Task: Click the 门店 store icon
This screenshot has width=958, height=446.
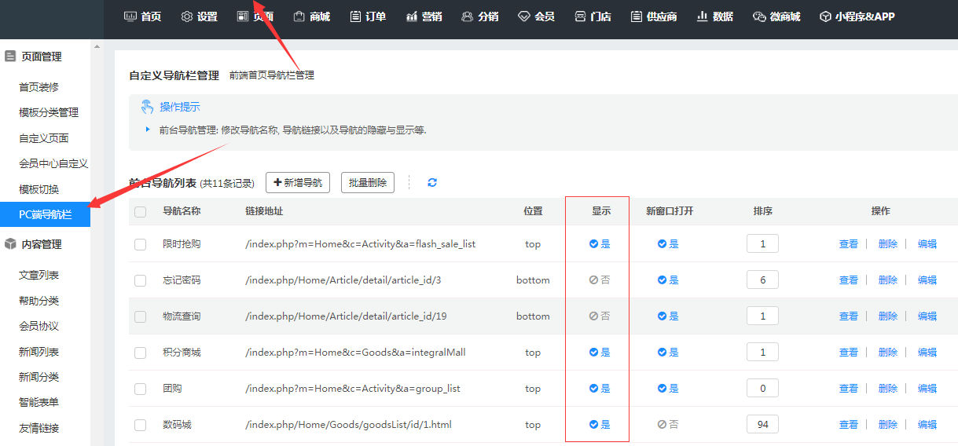Action: tap(581, 16)
